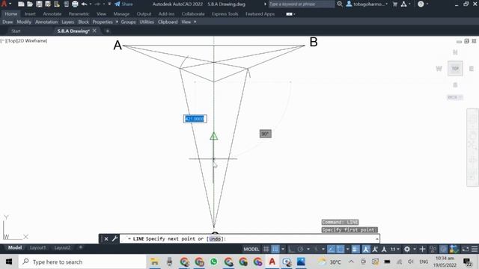Select the Parametric ribbon tab
479x269 pixels.
(x=79, y=14)
